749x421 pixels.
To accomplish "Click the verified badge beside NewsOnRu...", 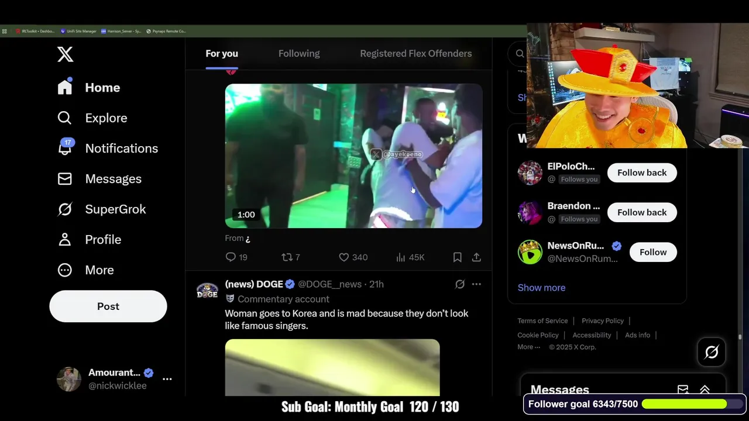I will (x=617, y=246).
